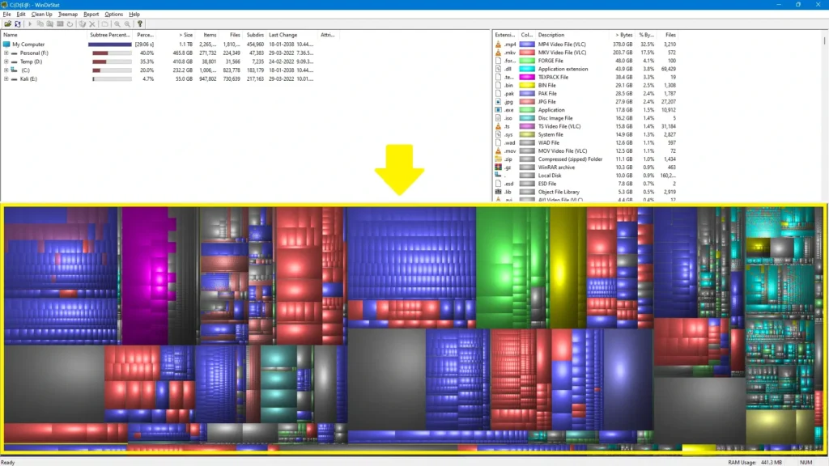This screenshot has height=466, width=829.
Task: Open the Report menu
Action: 90,14
